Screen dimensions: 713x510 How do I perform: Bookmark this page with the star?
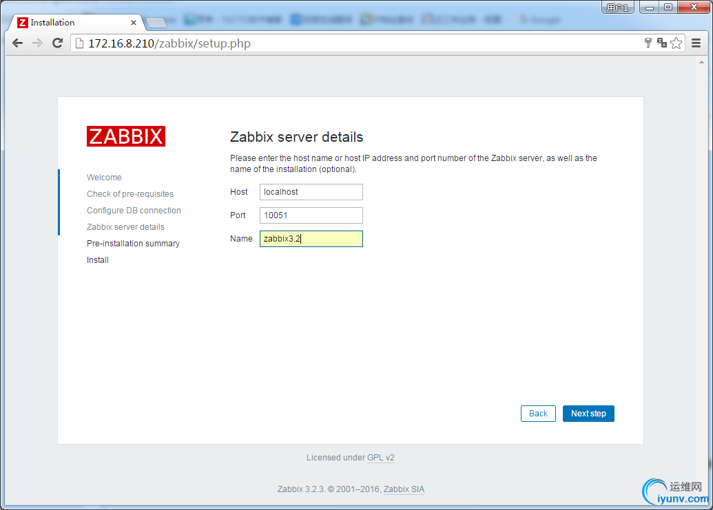tap(676, 43)
